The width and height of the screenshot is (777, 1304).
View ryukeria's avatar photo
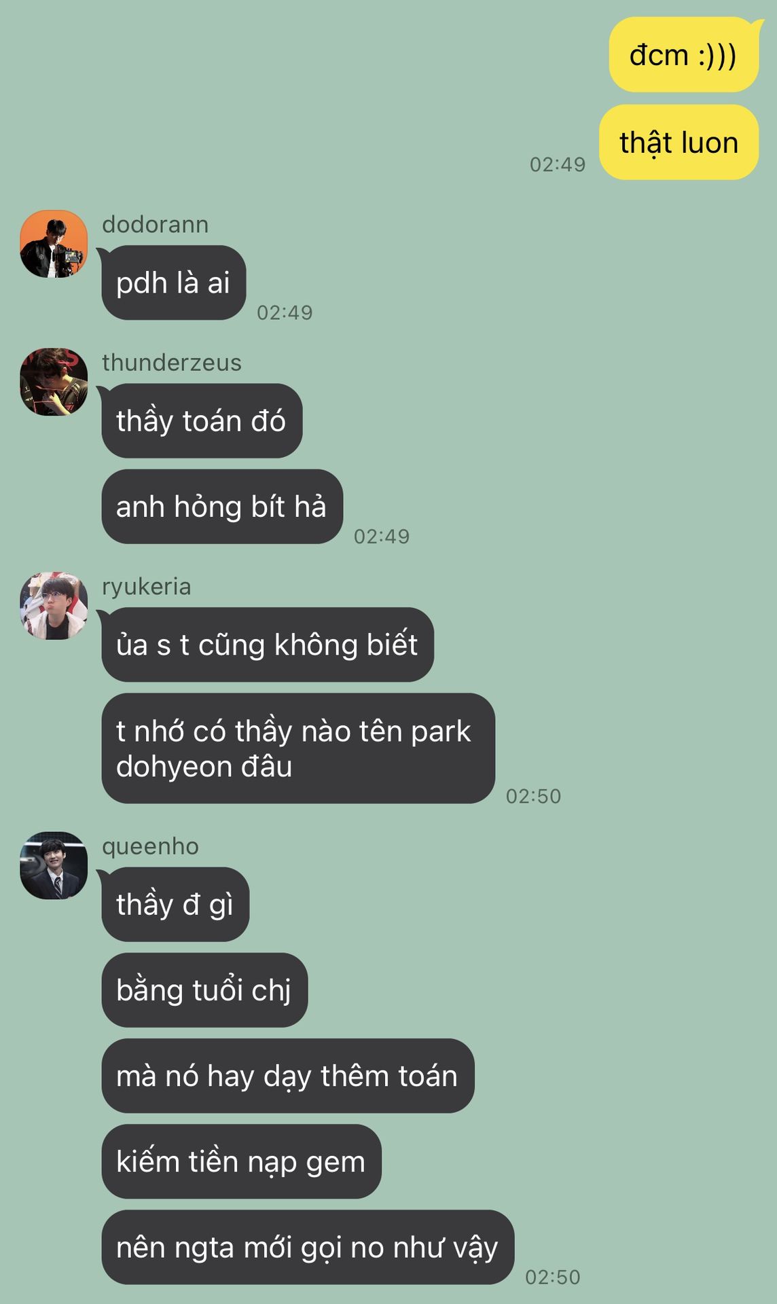point(54,606)
